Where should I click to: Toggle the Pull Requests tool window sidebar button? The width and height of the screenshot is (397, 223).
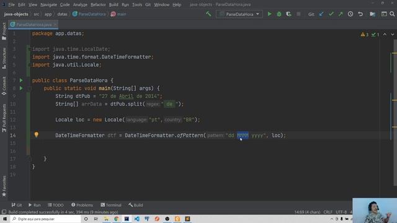[x=4, y=118]
